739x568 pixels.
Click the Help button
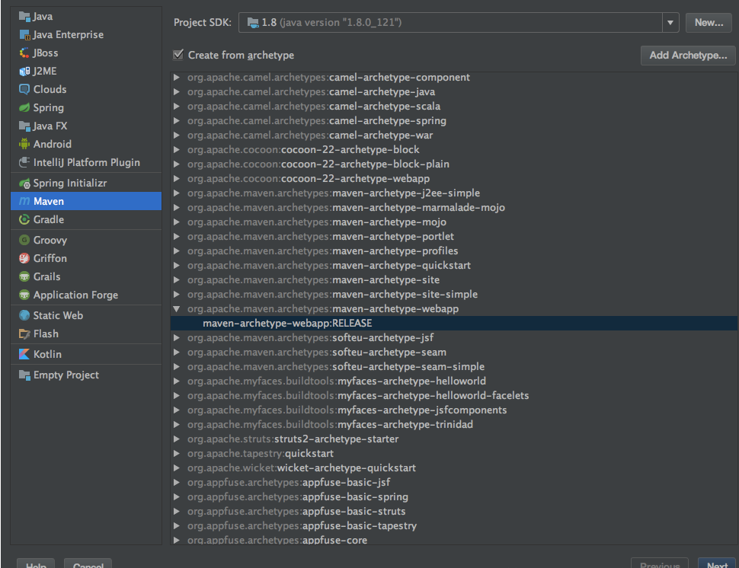(x=36, y=563)
